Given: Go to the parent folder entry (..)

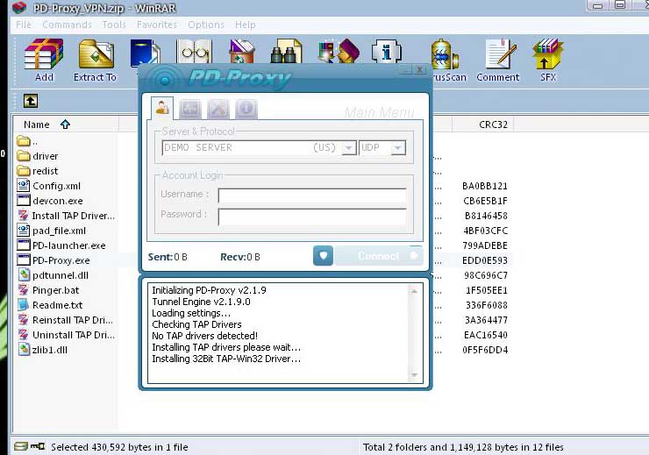Looking at the screenshot, I should click(27, 141).
